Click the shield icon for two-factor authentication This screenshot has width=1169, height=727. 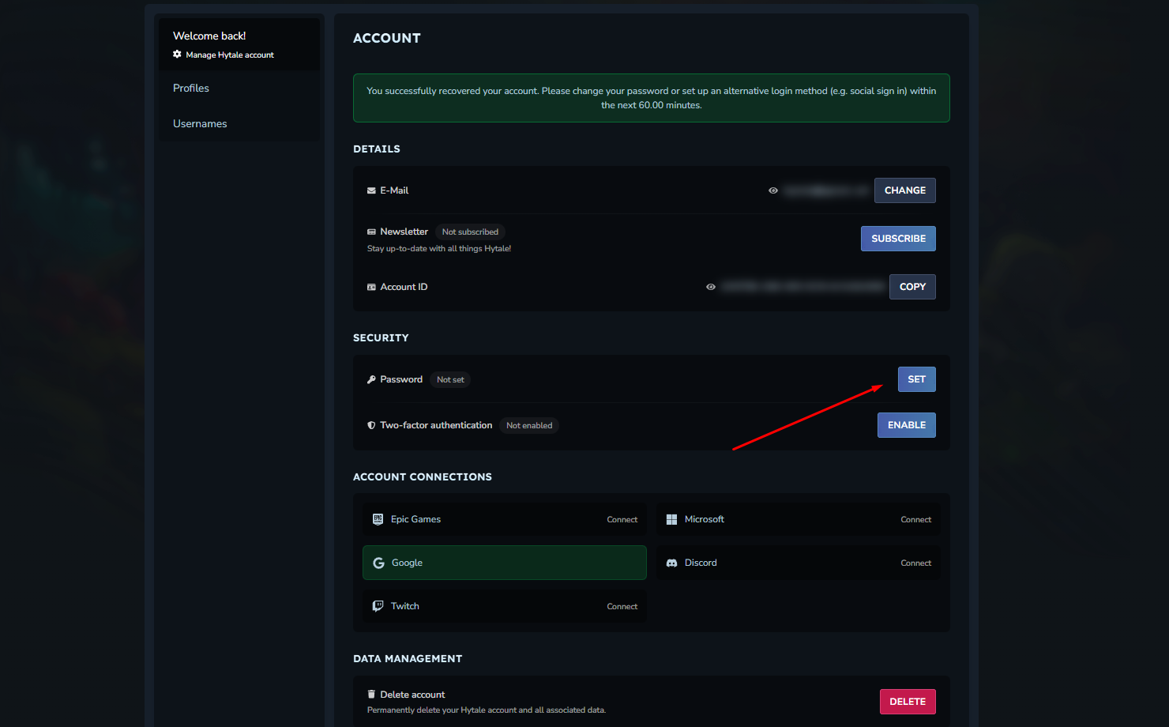[x=371, y=425]
